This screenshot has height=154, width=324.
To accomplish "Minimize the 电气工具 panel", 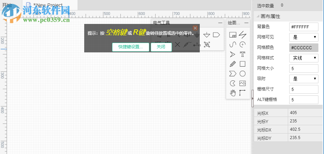I will (x=220, y=23).
